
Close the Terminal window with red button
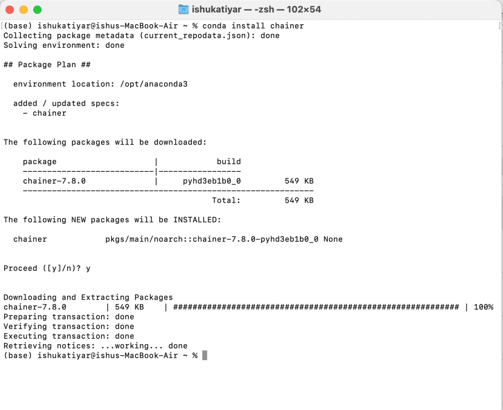tap(10, 10)
